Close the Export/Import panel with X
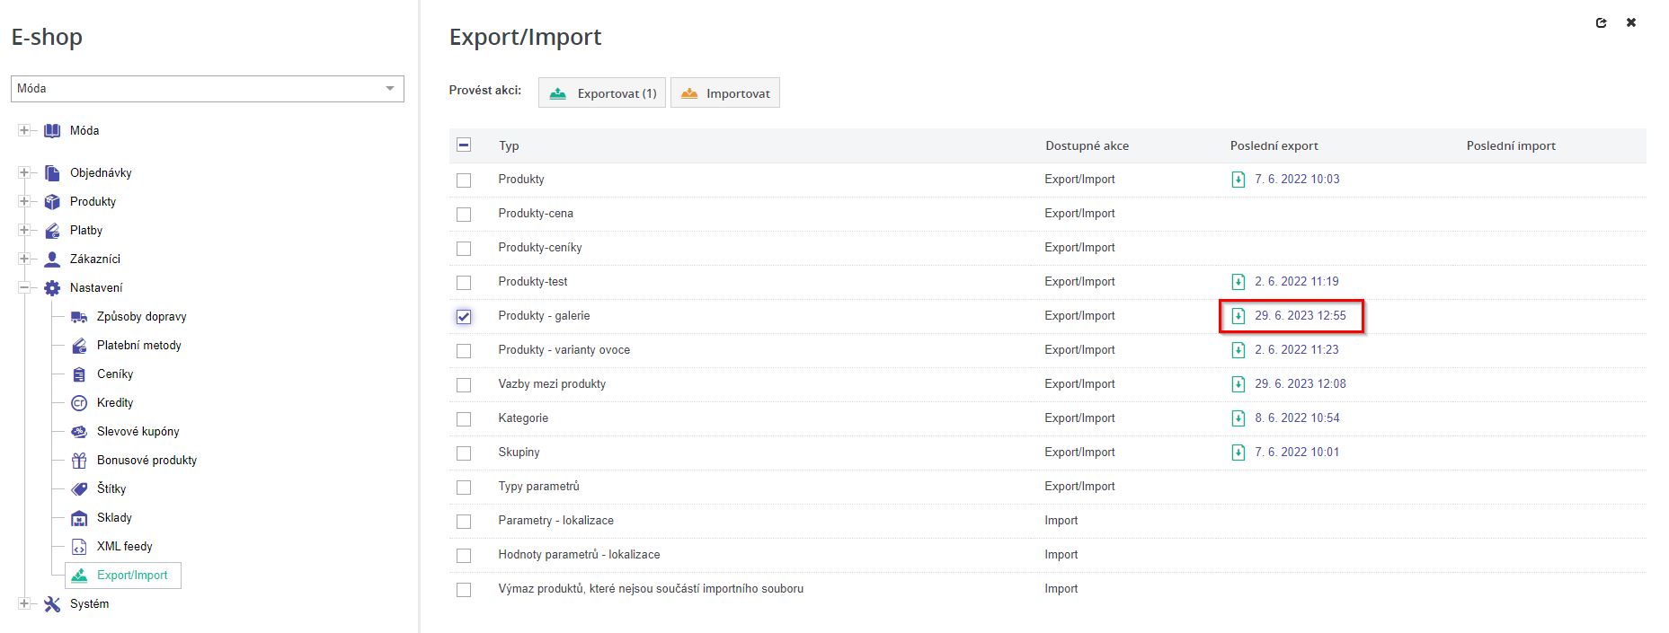Image resolution: width=1669 pixels, height=633 pixels. 1631,23
